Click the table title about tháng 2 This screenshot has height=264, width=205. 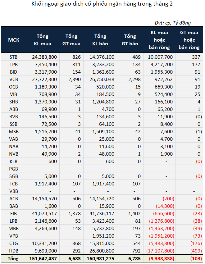[102, 4]
